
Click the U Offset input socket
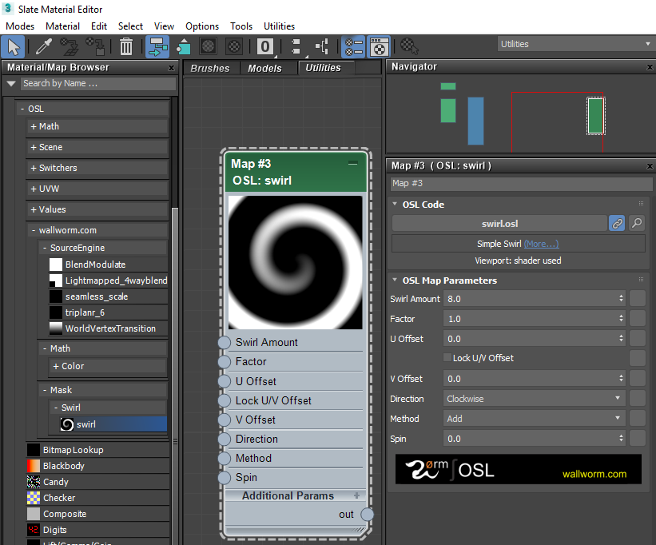tap(225, 381)
